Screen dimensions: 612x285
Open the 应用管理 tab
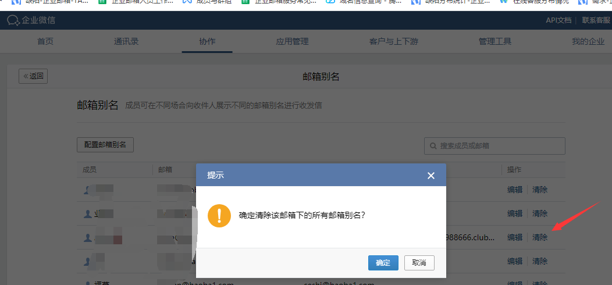(x=292, y=41)
